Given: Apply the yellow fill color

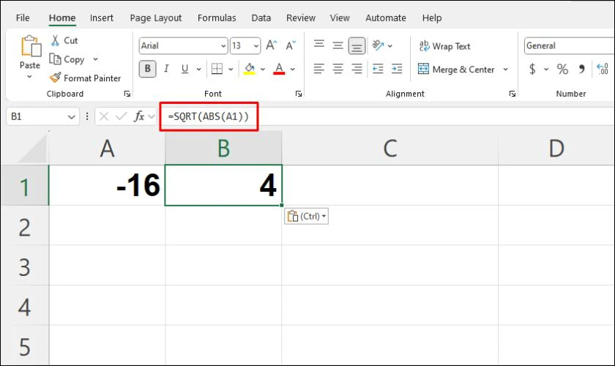Looking at the screenshot, I should pos(250,69).
